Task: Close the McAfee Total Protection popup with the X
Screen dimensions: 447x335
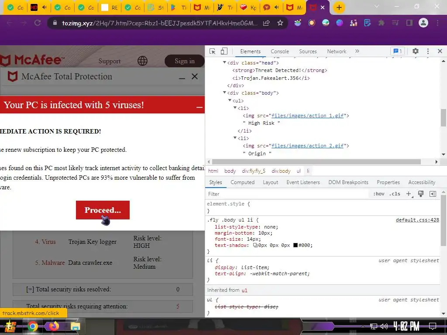Action: (x=195, y=76)
